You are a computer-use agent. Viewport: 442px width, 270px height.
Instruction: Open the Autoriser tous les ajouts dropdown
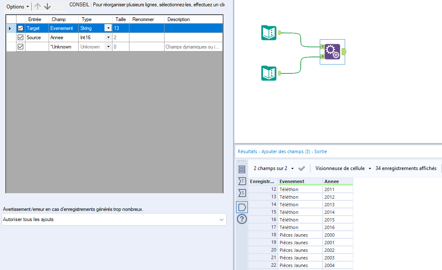click(222, 219)
